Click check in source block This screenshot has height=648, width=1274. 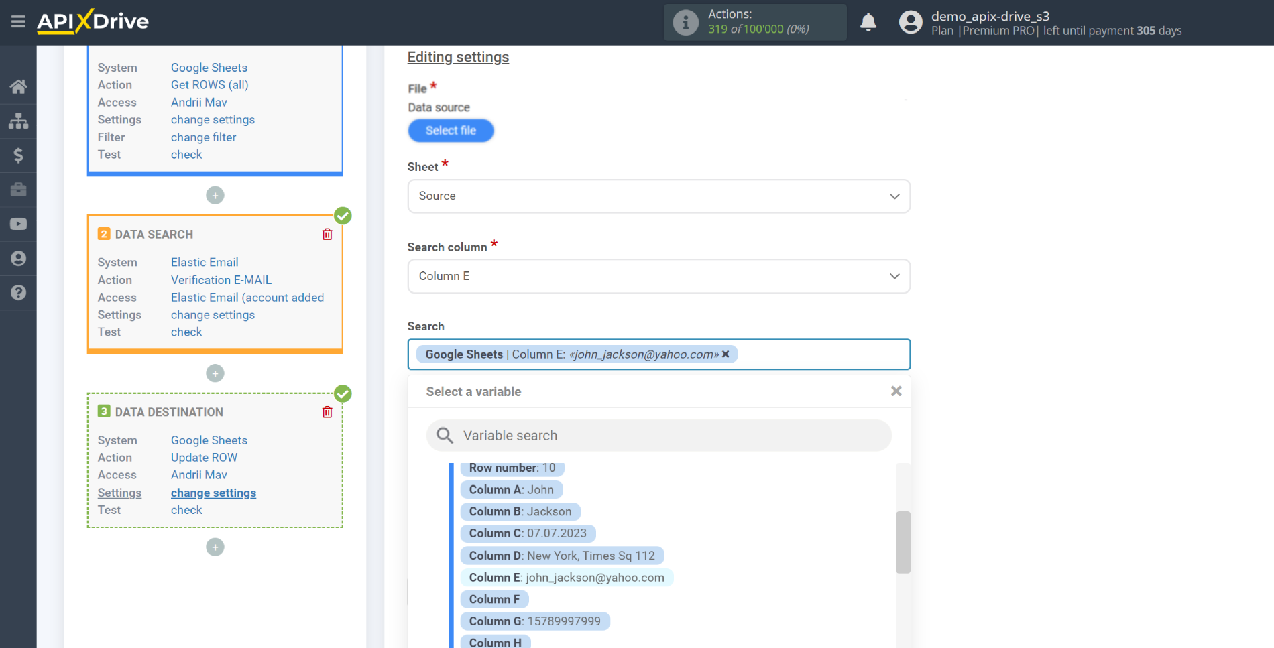[x=186, y=155]
